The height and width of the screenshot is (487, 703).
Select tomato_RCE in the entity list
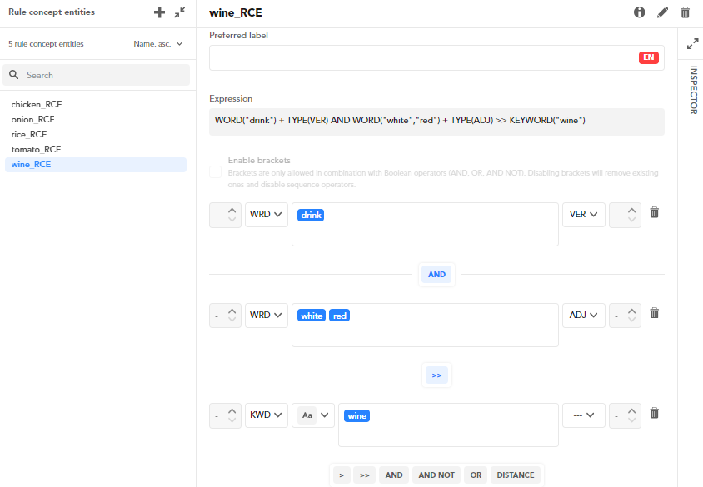coord(36,150)
